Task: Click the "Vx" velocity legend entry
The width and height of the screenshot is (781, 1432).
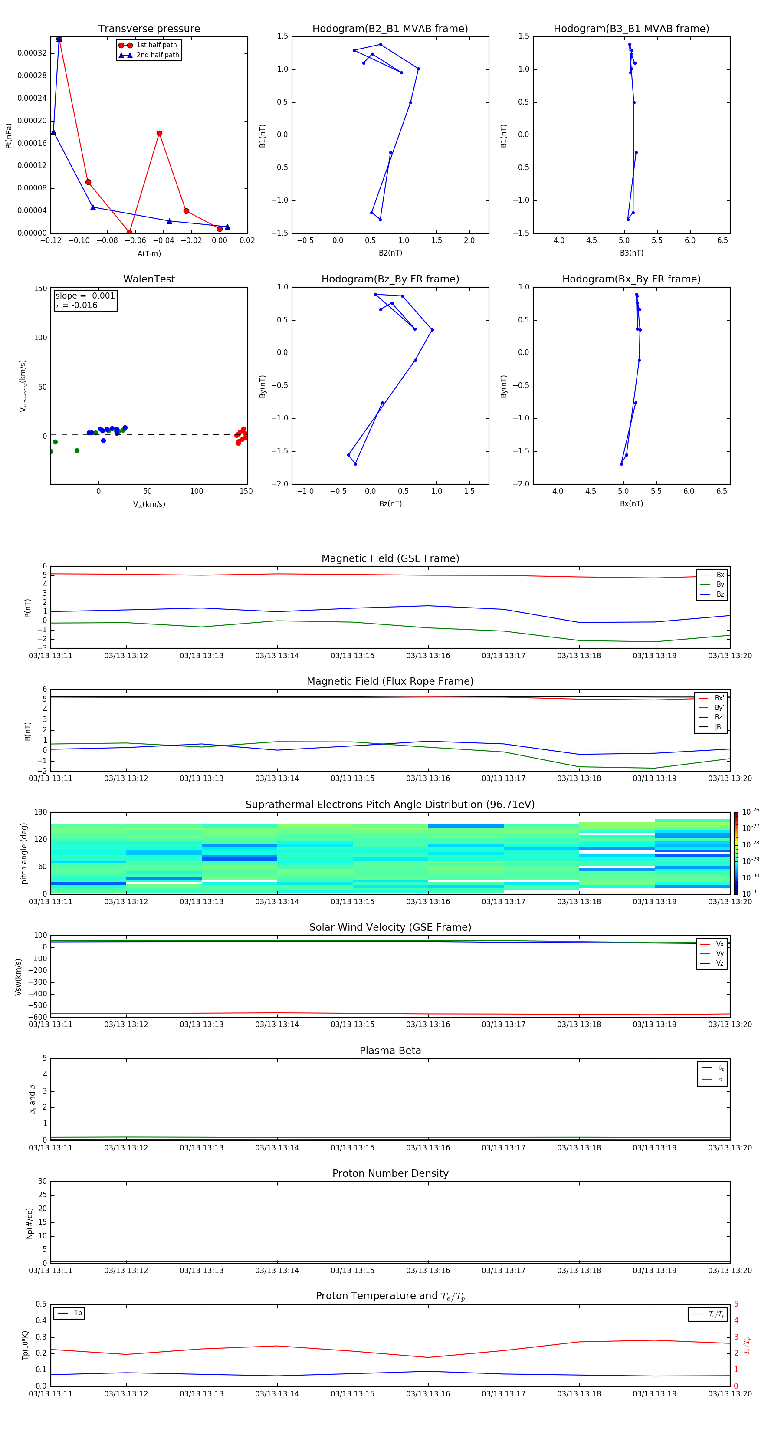Action: coord(712,944)
